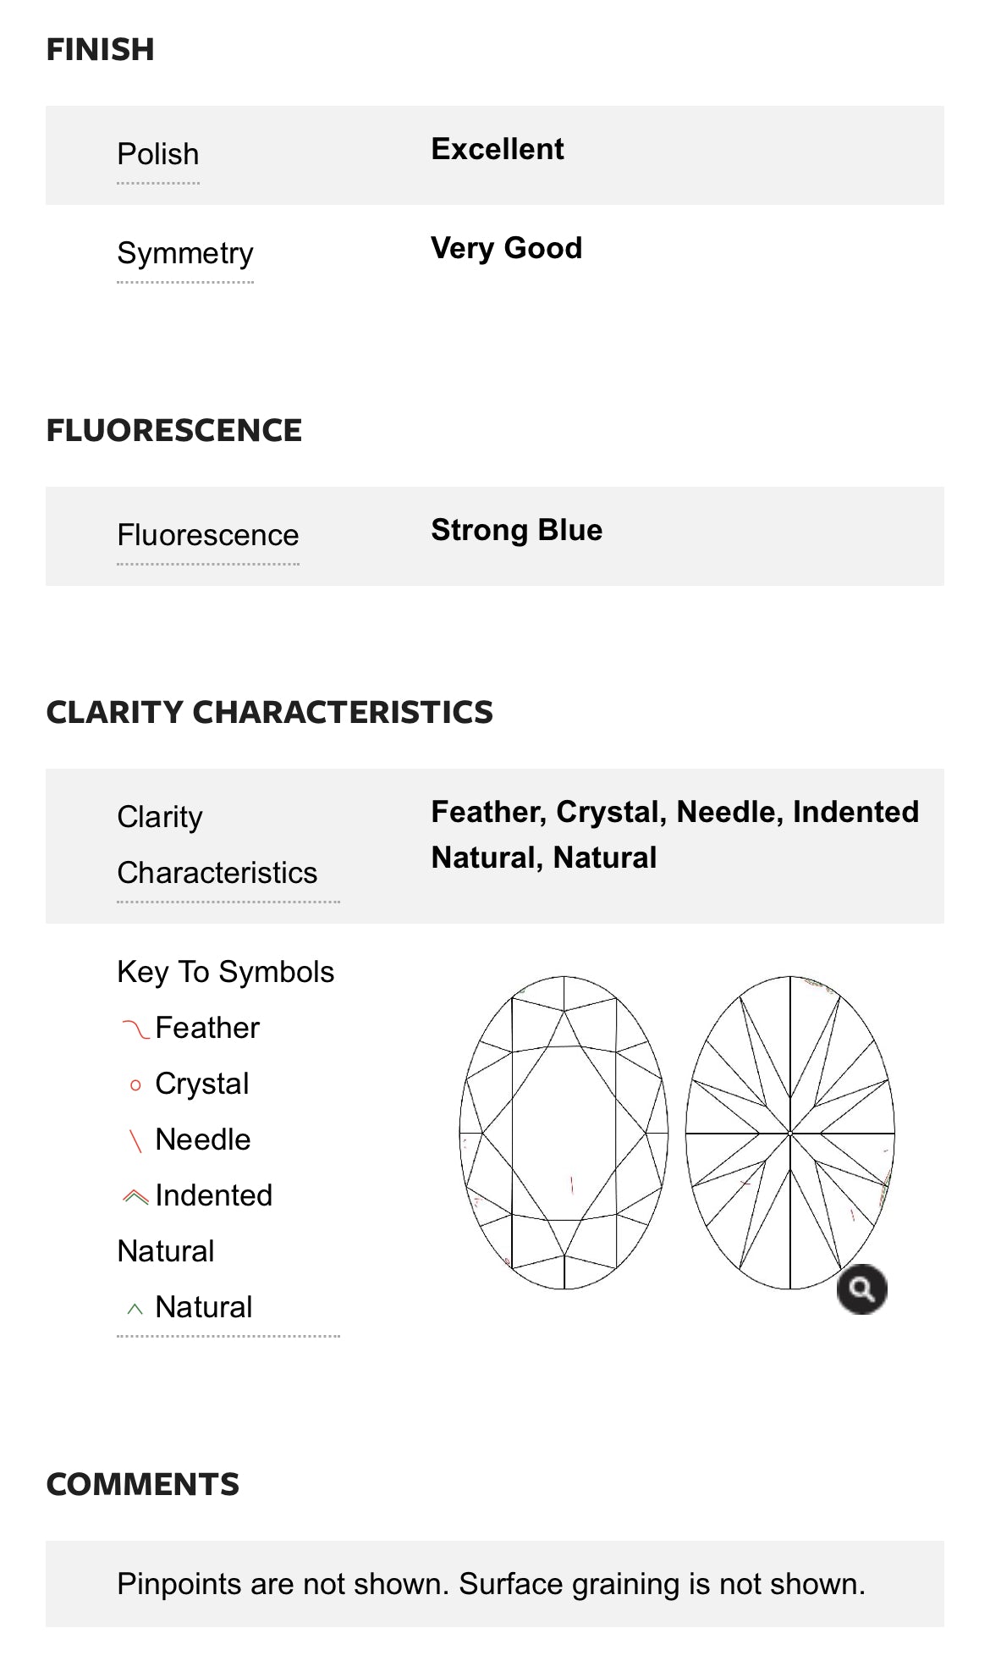Click the Needle symbol in key
The height and width of the screenshot is (1672, 990).
pyautogui.click(x=135, y=1139)
